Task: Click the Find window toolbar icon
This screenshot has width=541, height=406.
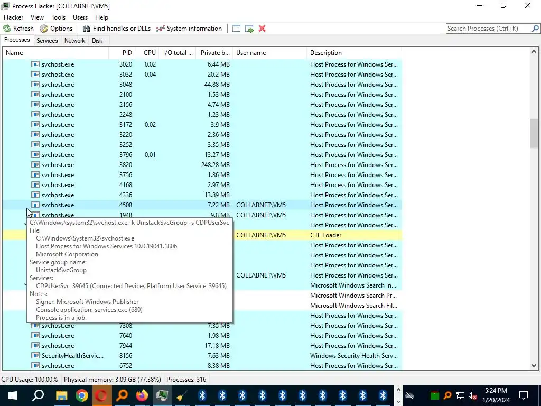Action: 236,29
